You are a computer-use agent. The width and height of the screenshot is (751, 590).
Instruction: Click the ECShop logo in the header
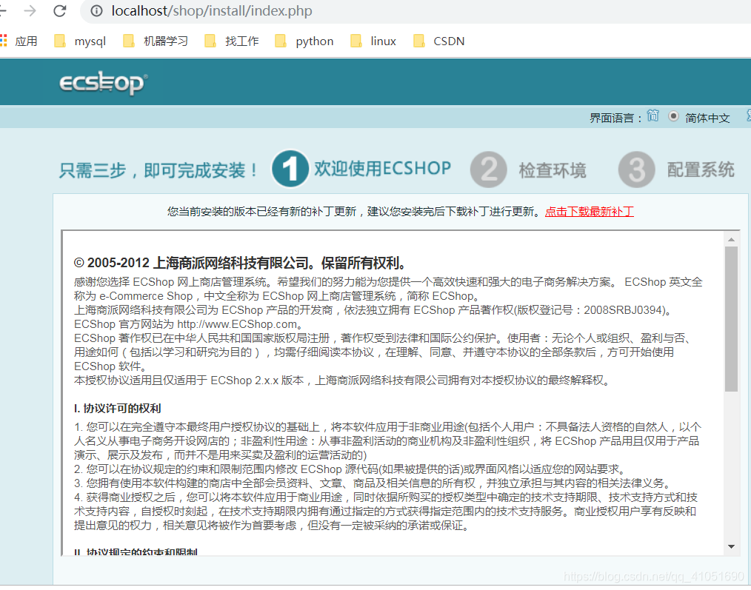(x=103, y=84)
